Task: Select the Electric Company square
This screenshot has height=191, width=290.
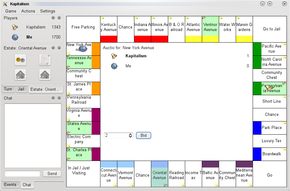Action: [x=83, y=141]
